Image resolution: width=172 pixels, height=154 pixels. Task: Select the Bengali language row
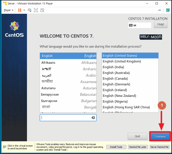pyautogui.click(x=68, y=107)
